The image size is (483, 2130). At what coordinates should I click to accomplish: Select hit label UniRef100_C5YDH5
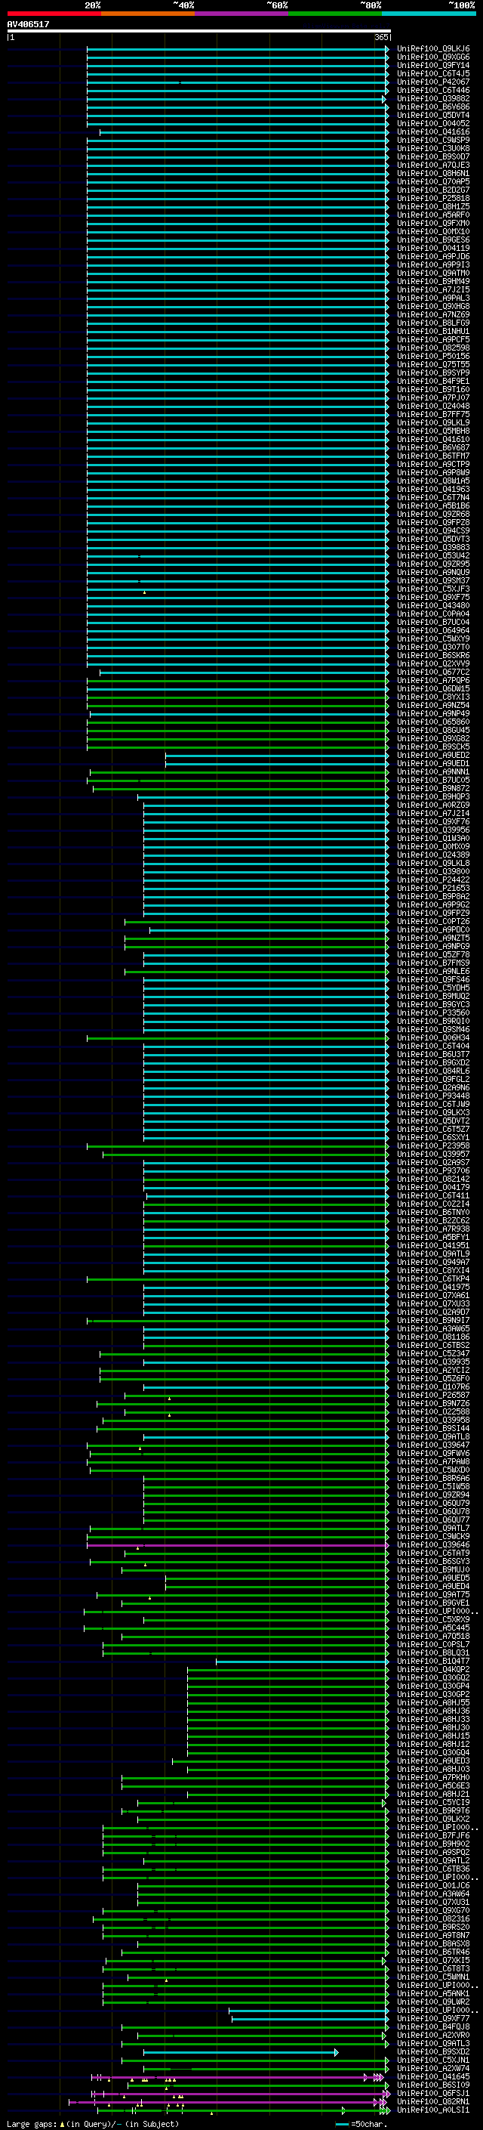[433, 988]
